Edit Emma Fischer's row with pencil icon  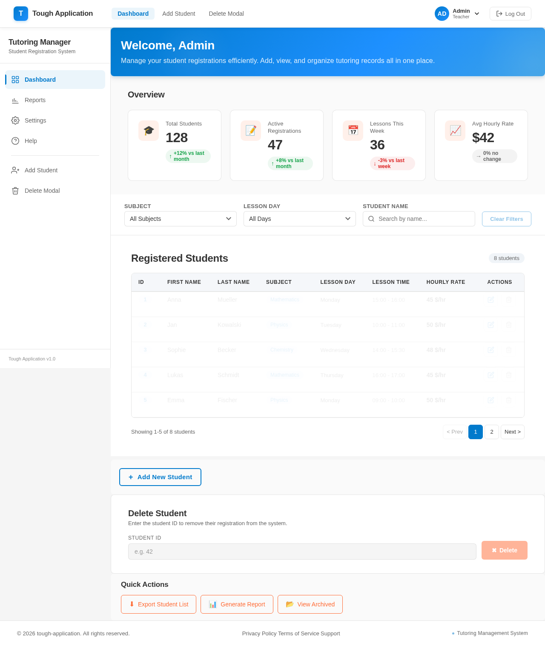click(490, 400)
